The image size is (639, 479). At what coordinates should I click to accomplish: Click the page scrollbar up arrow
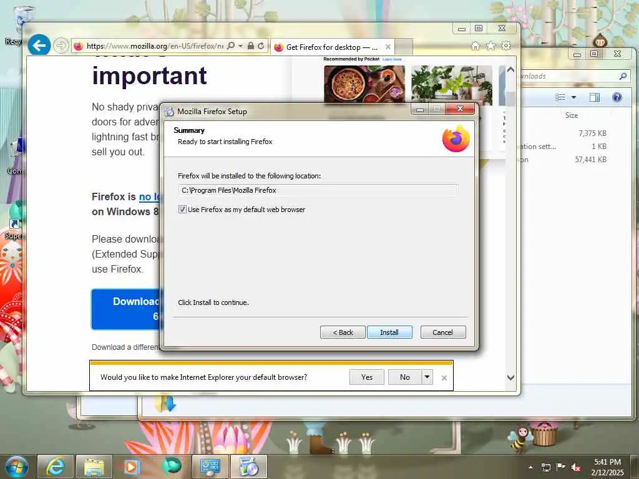(x=510, y=70)
